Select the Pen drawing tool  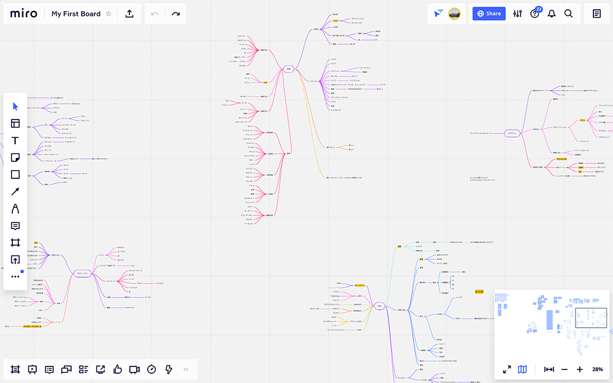(x=15, y=209)
